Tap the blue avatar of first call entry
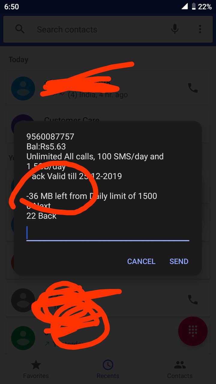 (x=23, y=88)
